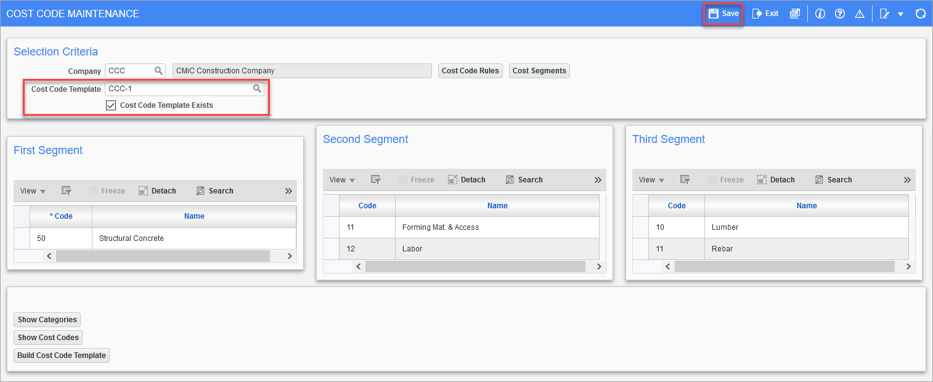Click Freeze in Second Segment toolbar
The image size is (933, 382).
[417, 180]
